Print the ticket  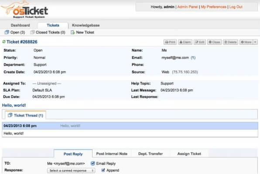coord(170,42)
